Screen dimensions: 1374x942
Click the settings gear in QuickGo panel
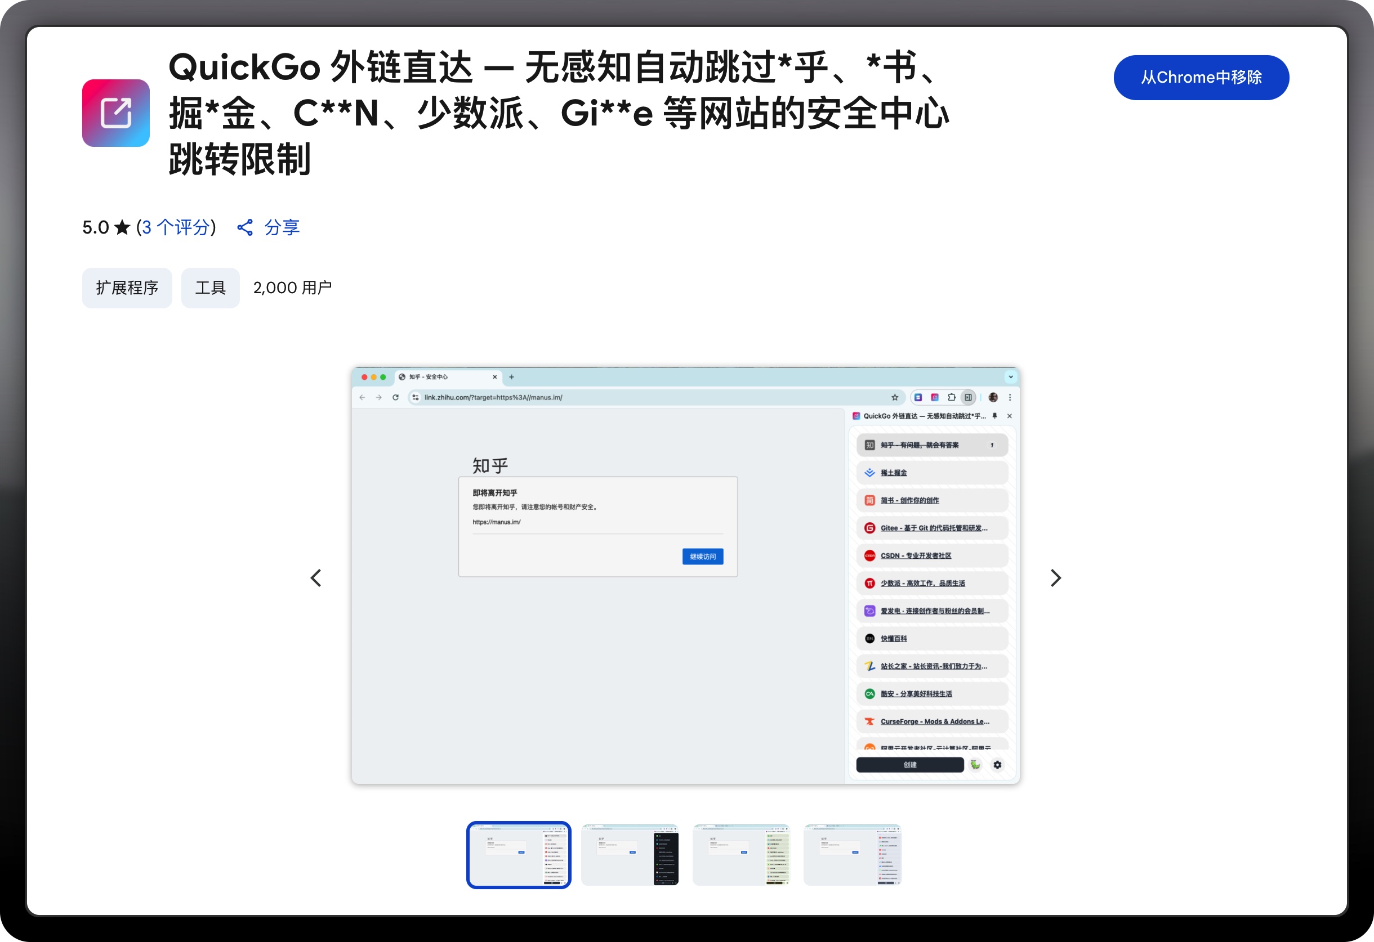pos(997,765)
